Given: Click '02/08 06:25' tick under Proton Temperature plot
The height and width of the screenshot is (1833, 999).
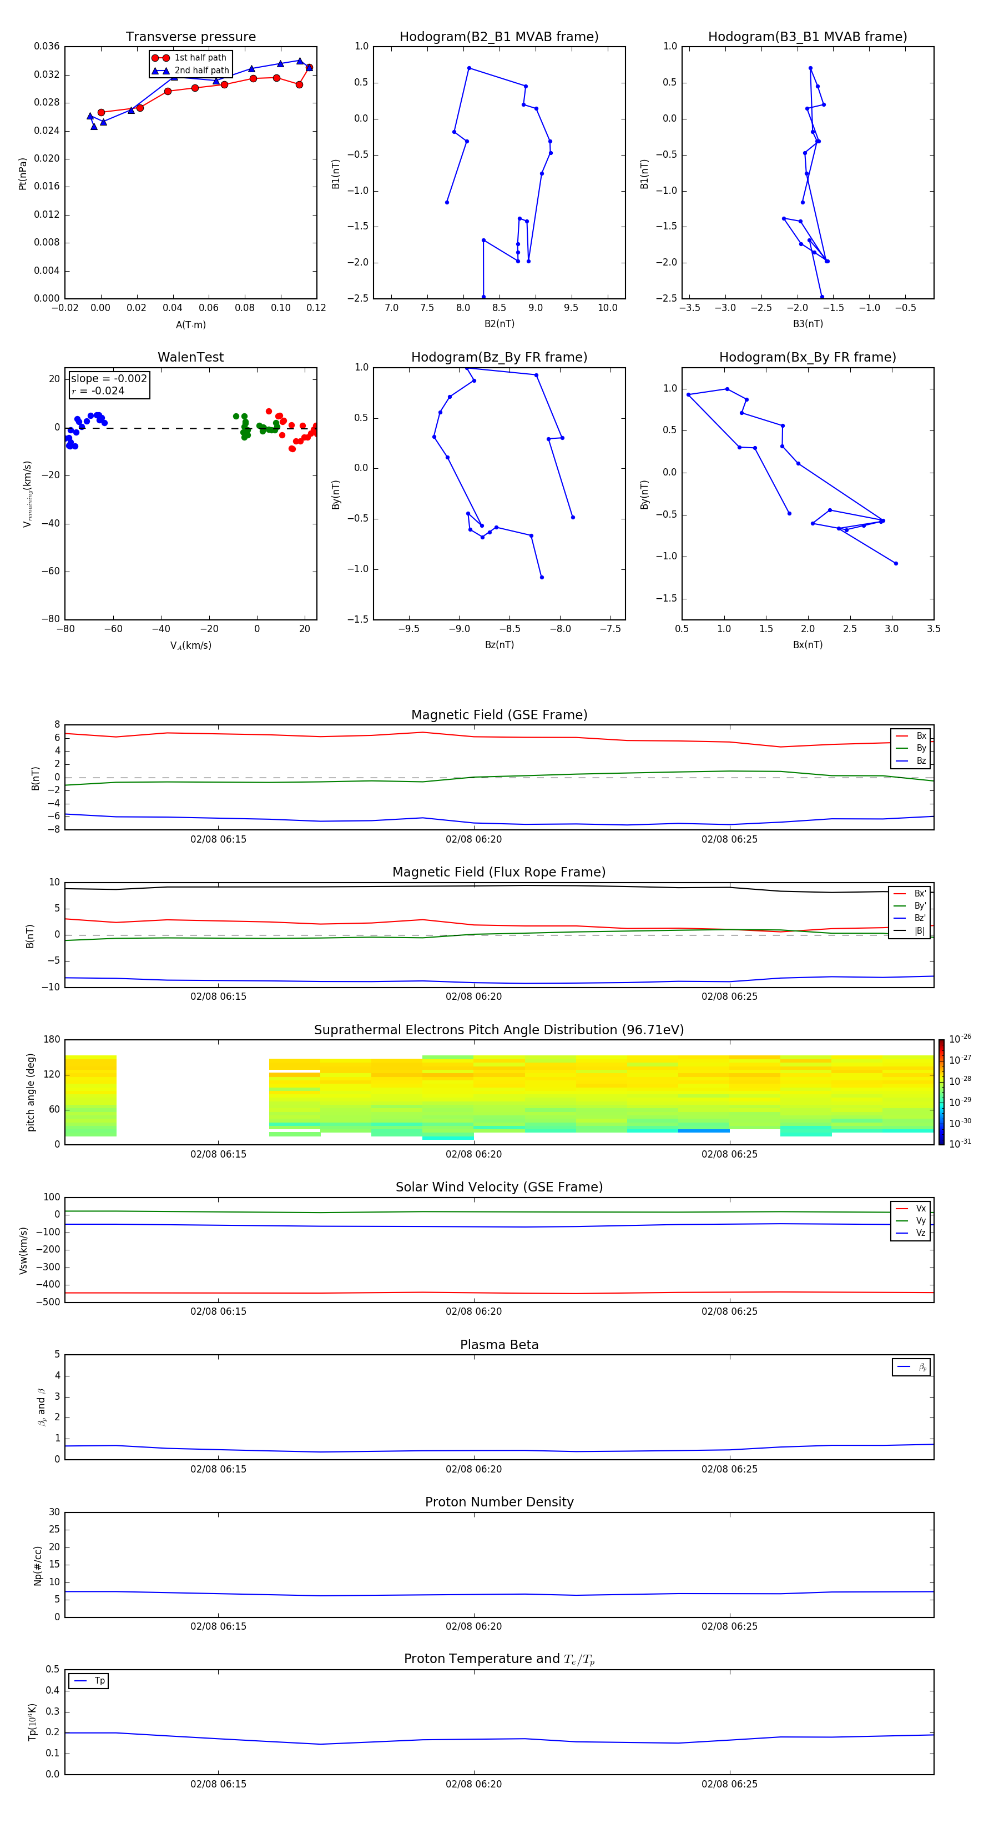Looking at the screenshot, I should coord(729,1784).
